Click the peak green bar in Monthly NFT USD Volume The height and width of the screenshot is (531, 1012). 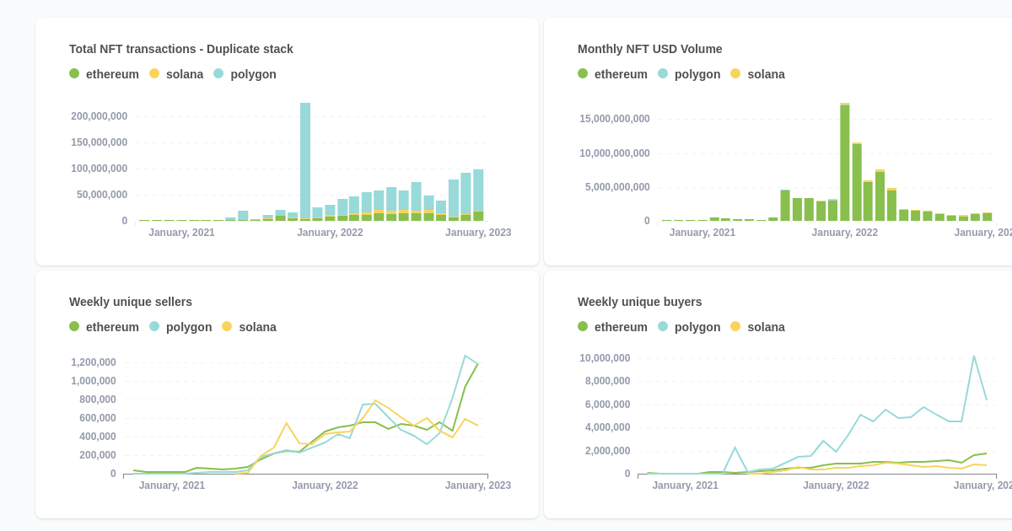(844, 160)
